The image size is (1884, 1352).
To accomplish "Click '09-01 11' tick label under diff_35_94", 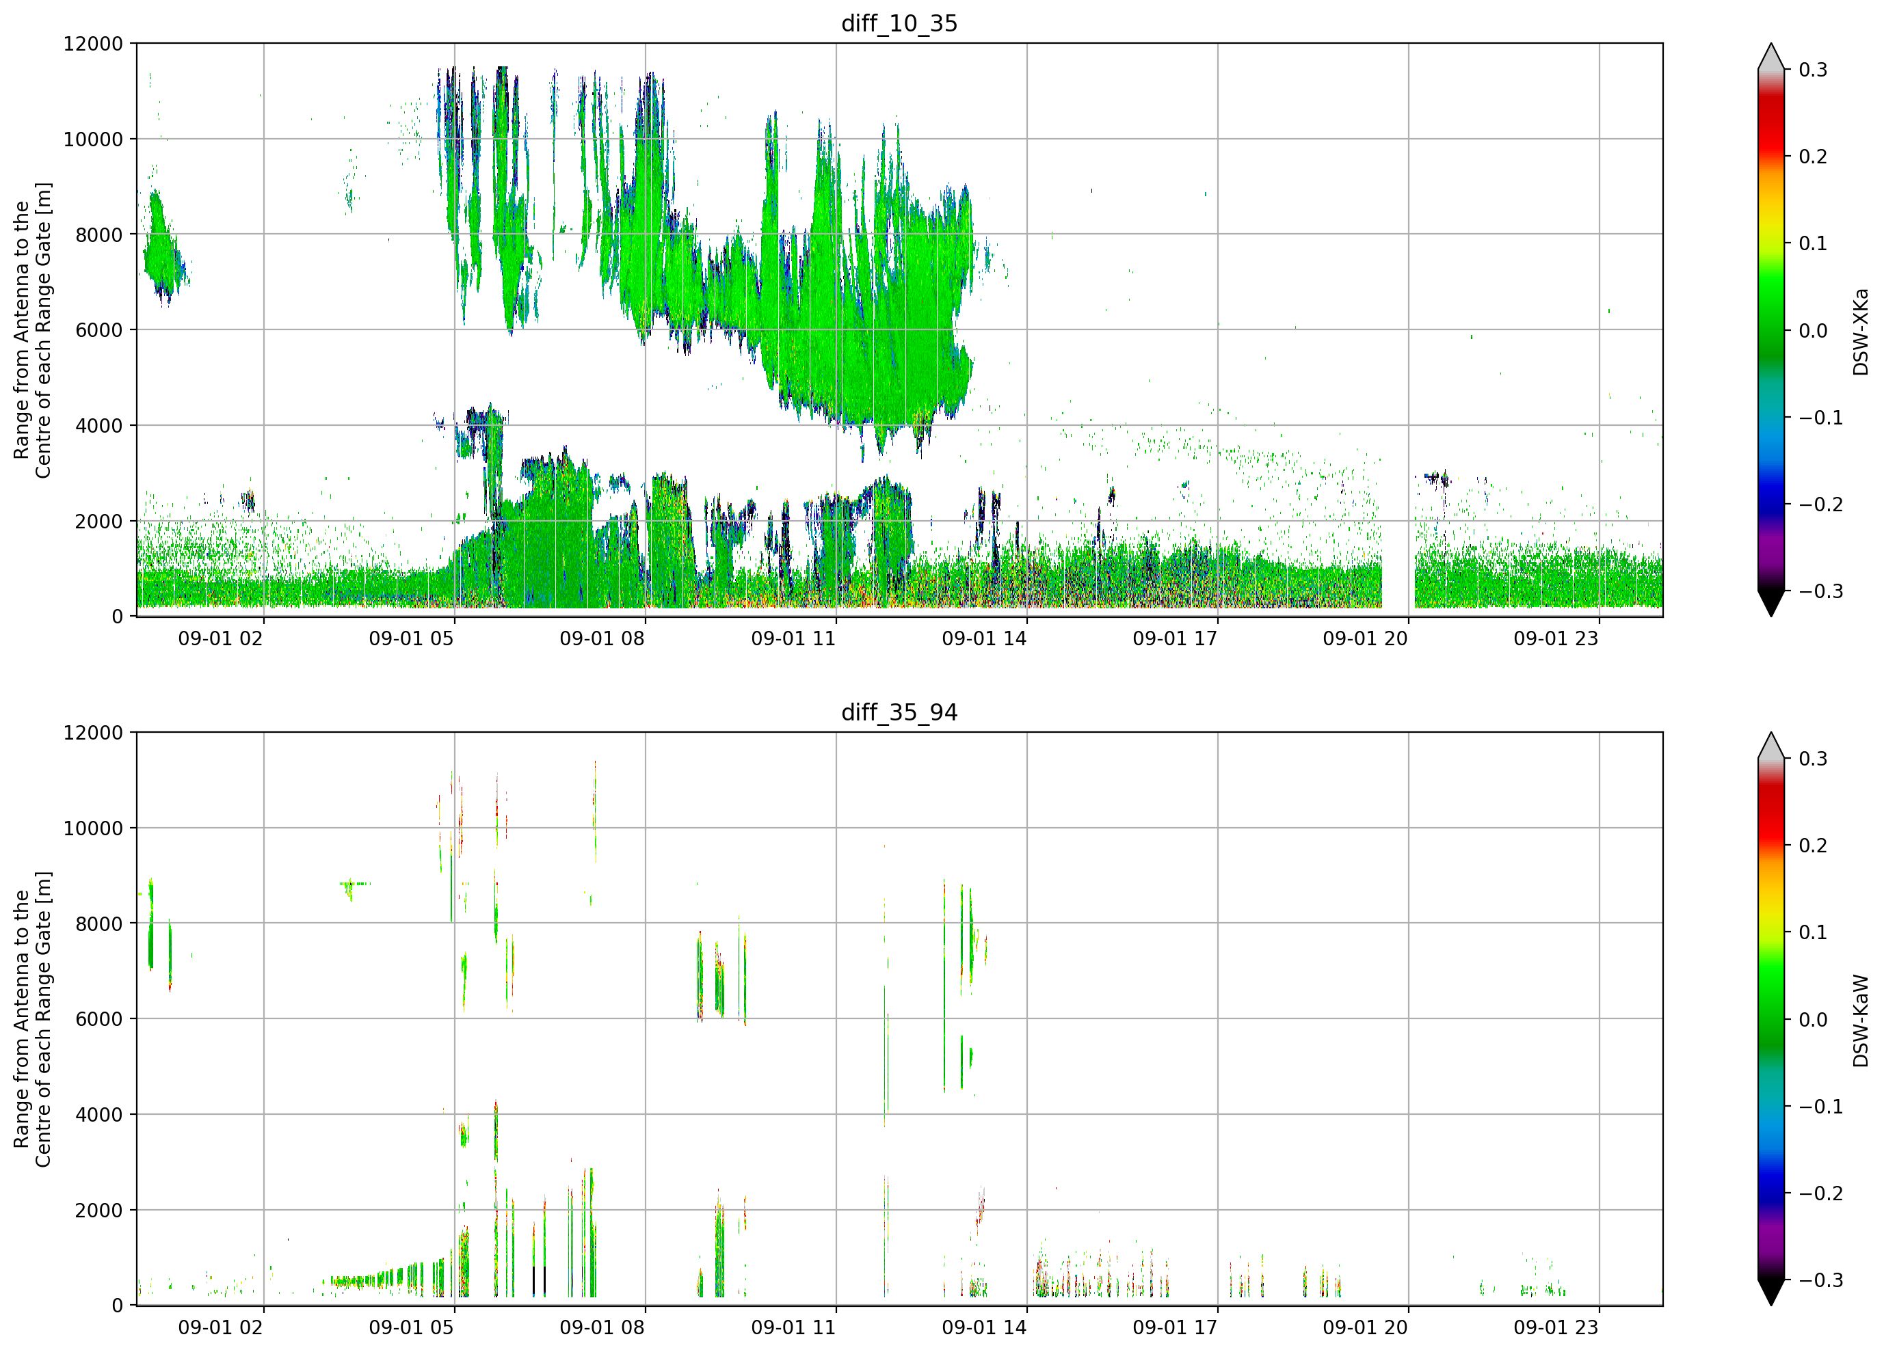I will click(793, 1328).
